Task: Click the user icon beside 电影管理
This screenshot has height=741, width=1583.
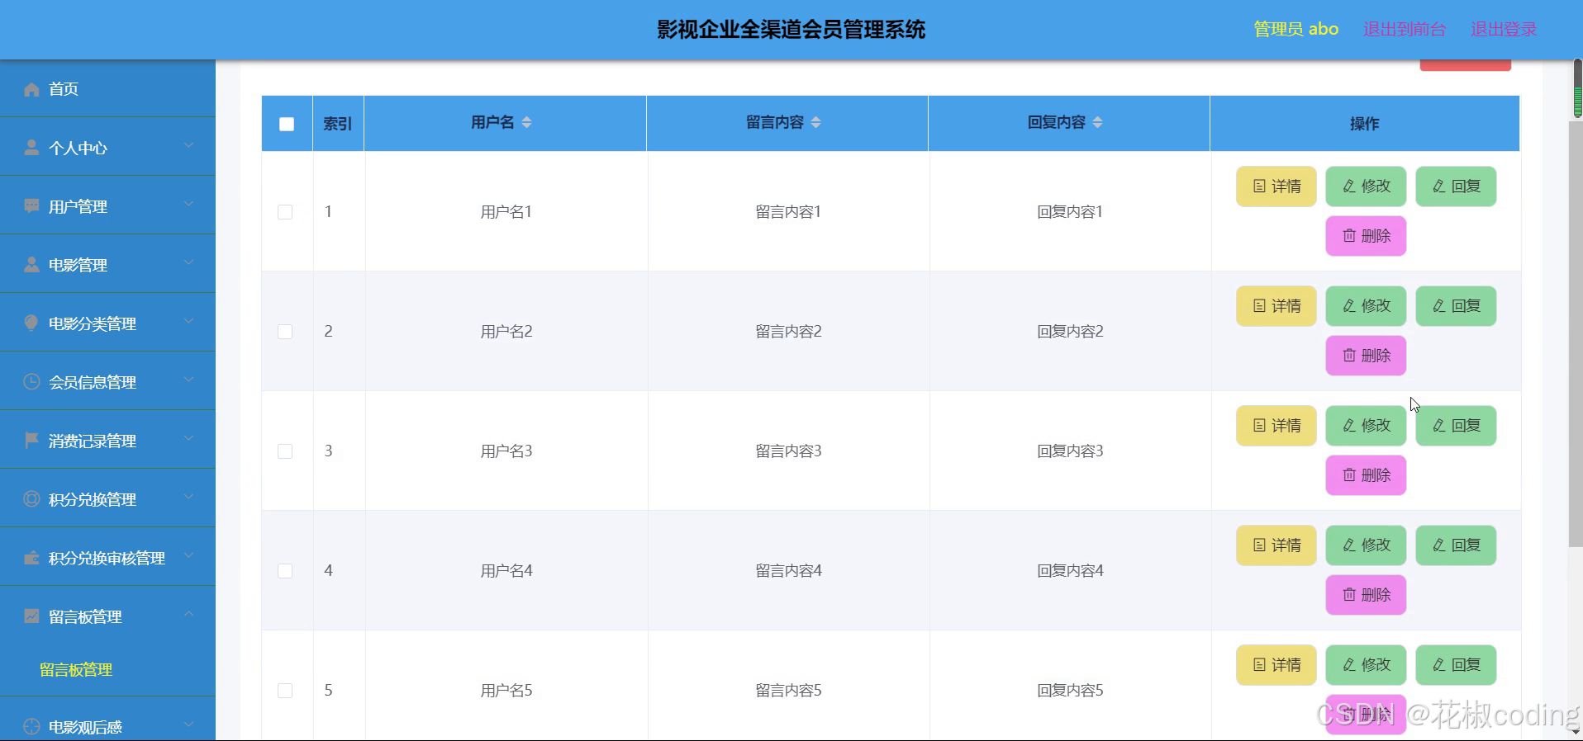Action: click(x=31, y=265)
